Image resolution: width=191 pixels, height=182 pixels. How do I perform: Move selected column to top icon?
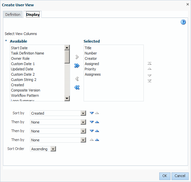(149, 63)
